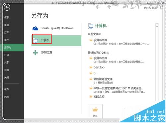This screenshot has height=123, width=166.
Task: Click the large computer icon beside 计算机 header
Action: point(91,26)
